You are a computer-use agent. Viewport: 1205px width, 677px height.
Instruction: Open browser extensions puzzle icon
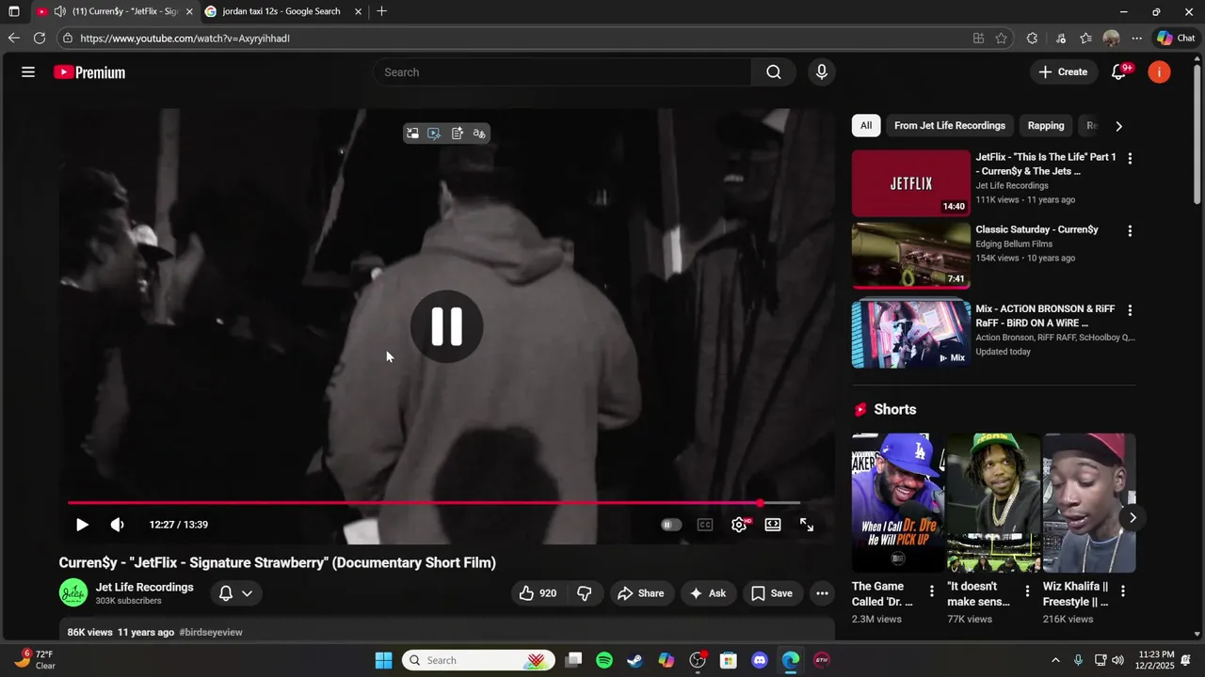pos(1033,39)
